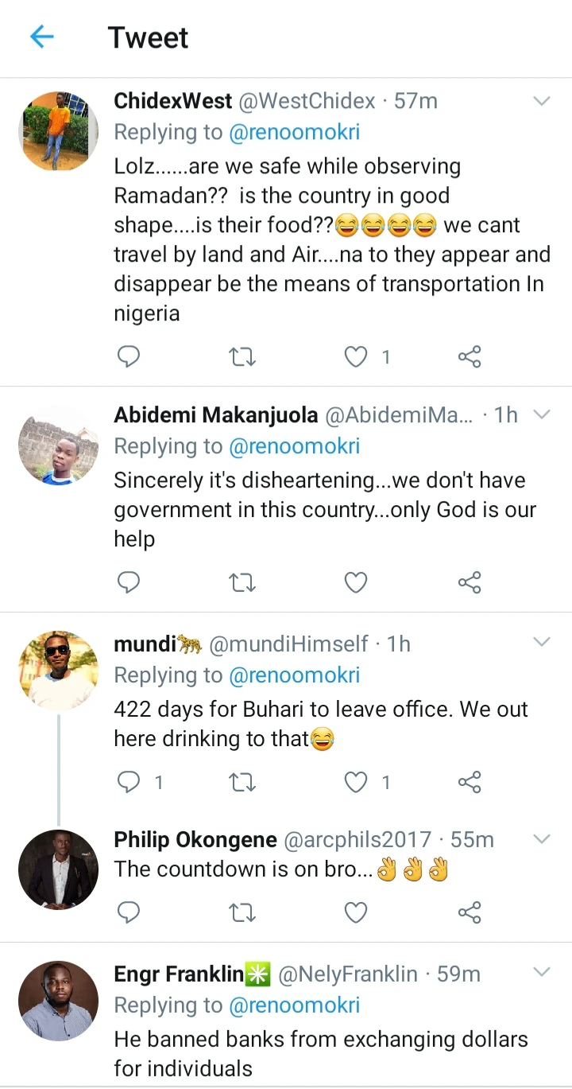Screen dimensions: 572x1089
Task: Like ChidexWest's tweet
Action: 356,357
